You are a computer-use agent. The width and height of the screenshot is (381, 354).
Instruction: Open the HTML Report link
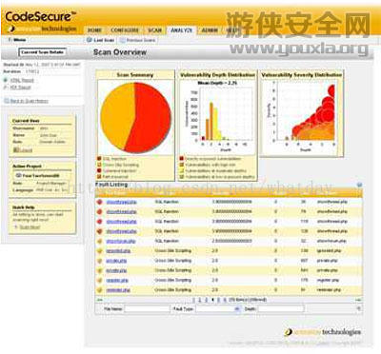22,80
